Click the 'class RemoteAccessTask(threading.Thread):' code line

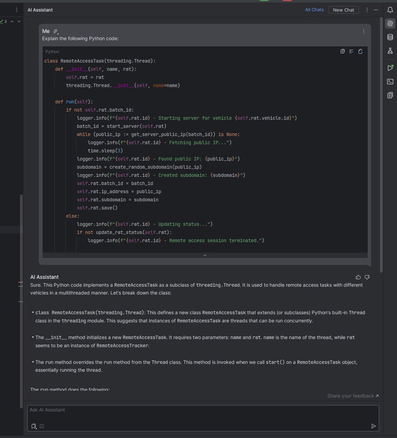[x=100, y=61]
